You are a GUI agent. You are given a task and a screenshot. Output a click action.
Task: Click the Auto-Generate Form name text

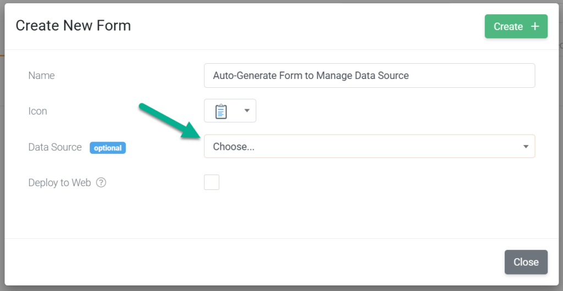[x=311, y=76]
